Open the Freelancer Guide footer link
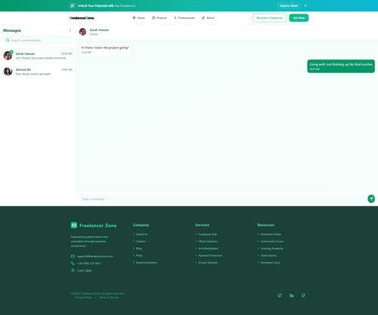The width and height of the screenshot is (378, 315). 271,234
